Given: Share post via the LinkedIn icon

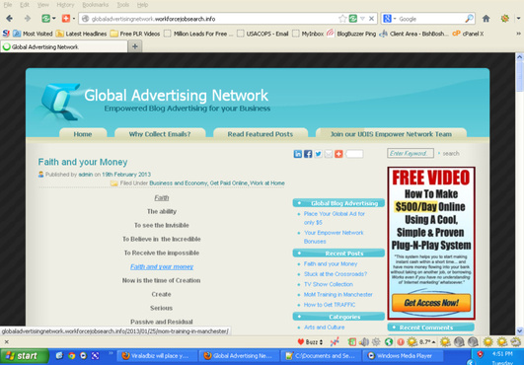Looking at the screenshot, I should tap(297, 154).
